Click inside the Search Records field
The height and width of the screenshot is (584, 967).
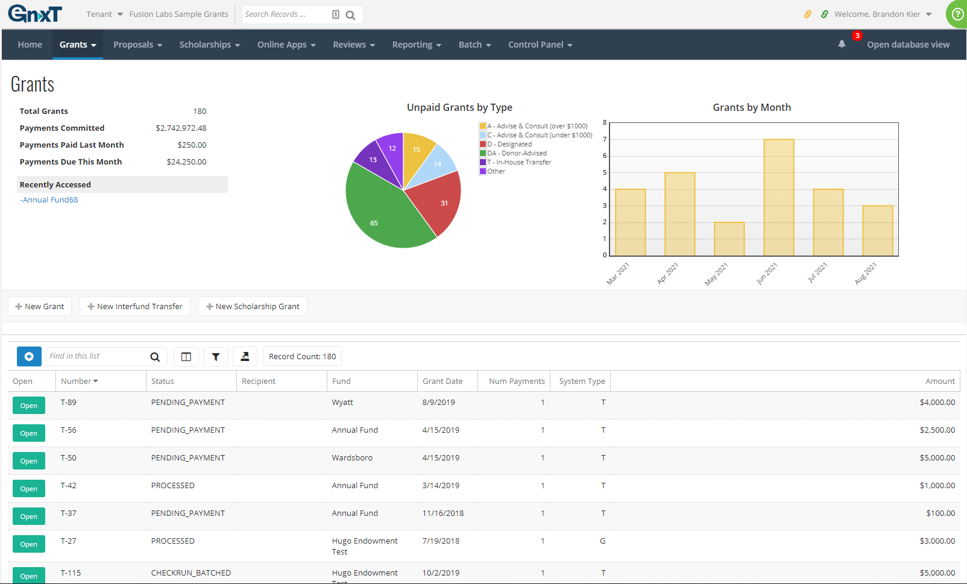pyautogui.click(x=283, y=14)
